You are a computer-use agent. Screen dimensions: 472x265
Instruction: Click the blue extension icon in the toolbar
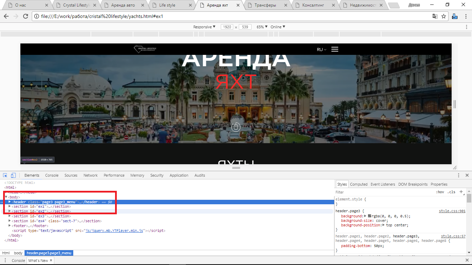(455, 16)
